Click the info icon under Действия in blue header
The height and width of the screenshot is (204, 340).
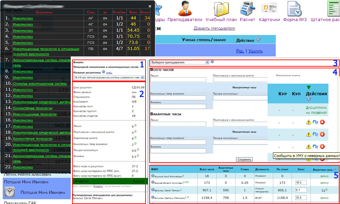309,99
